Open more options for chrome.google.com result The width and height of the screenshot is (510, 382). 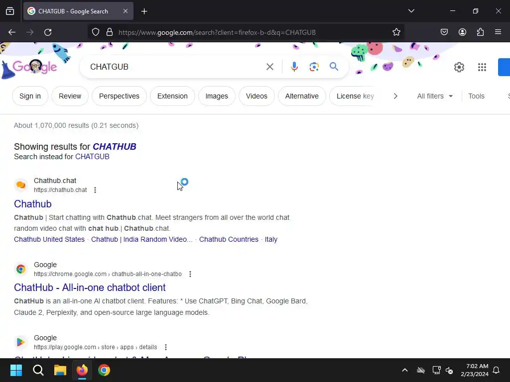pyautogui.click(x=190, y=274)
